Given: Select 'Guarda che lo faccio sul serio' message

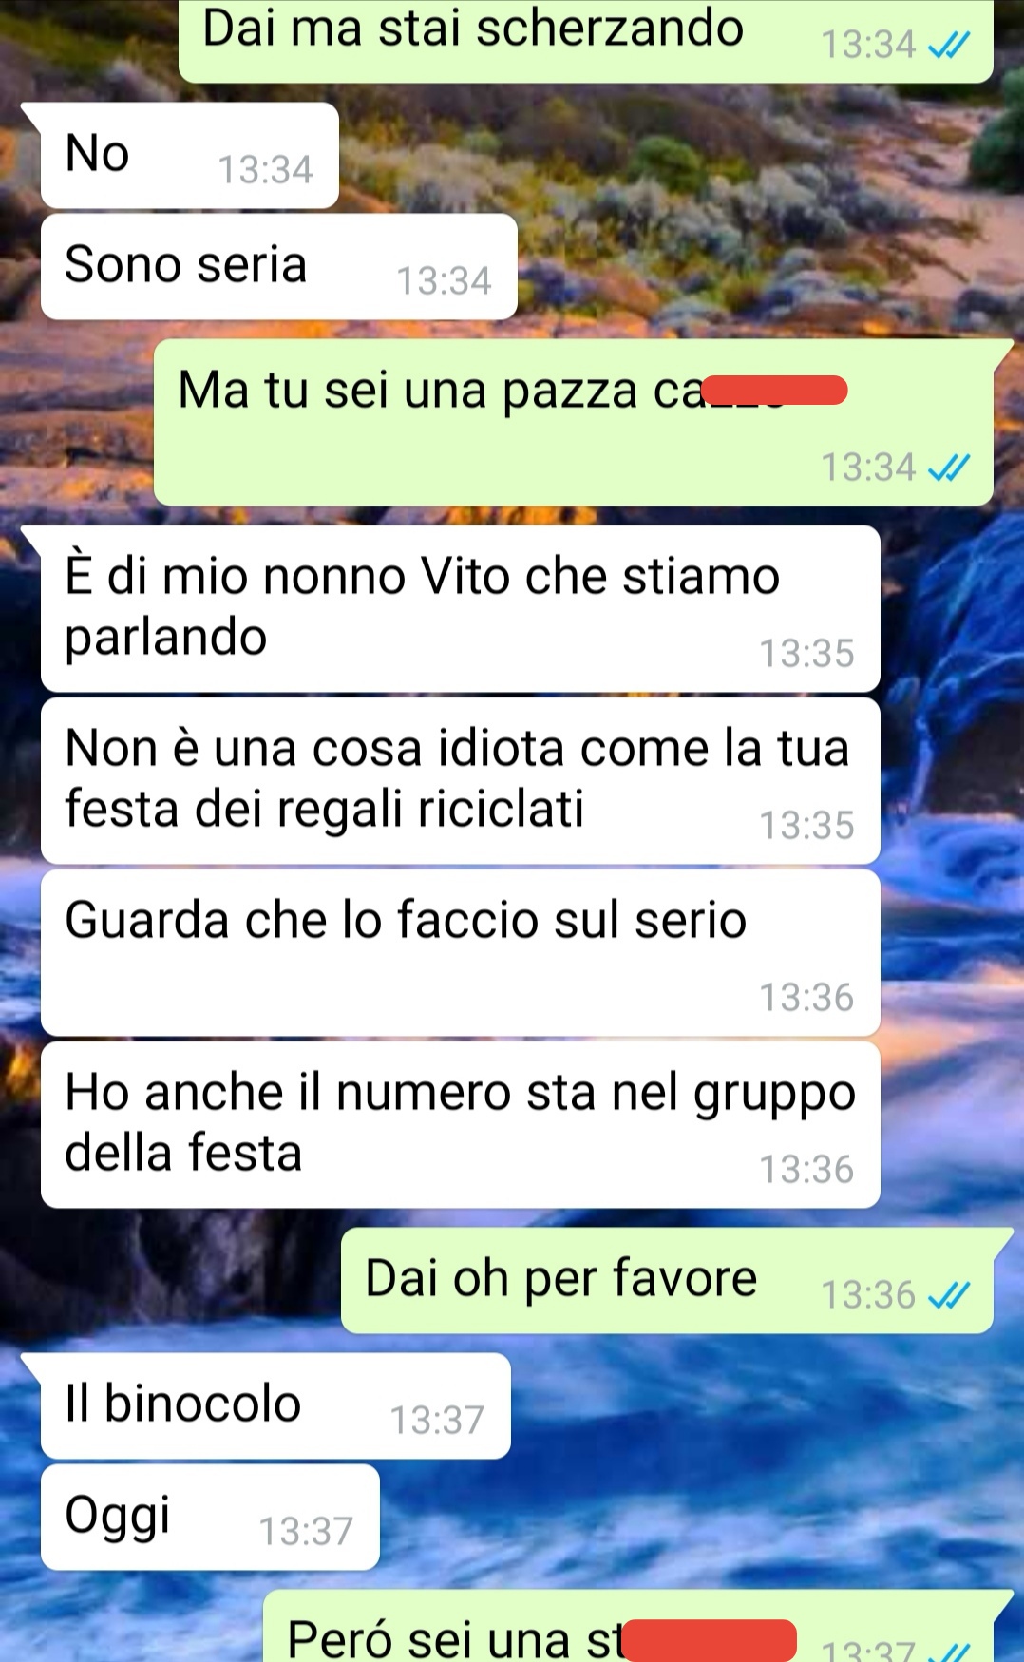Looking at the screenshot, I should coord(460,952).
